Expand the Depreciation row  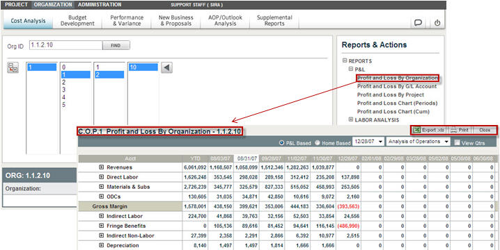[x=102, y=246]
